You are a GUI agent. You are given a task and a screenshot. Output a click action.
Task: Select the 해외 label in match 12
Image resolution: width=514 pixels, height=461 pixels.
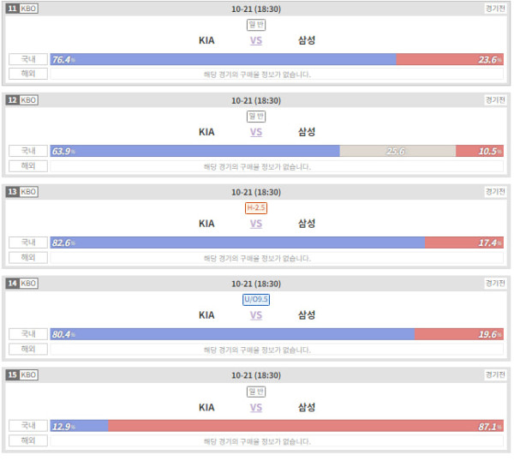coord(28,165)
